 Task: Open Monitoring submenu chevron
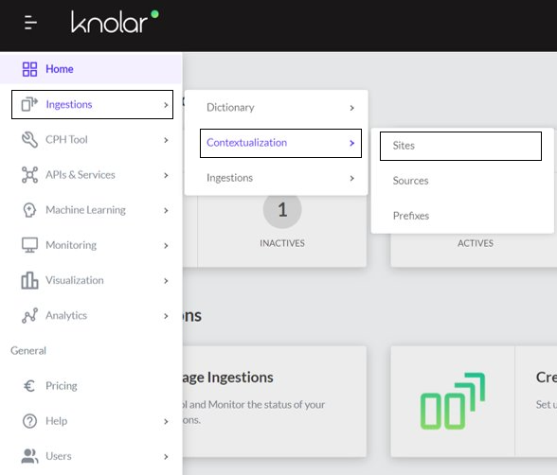pyautogui.click(x=166, y=245)
